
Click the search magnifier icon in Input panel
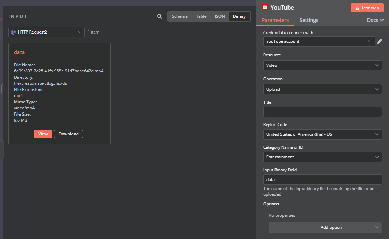tap(160, 16)
